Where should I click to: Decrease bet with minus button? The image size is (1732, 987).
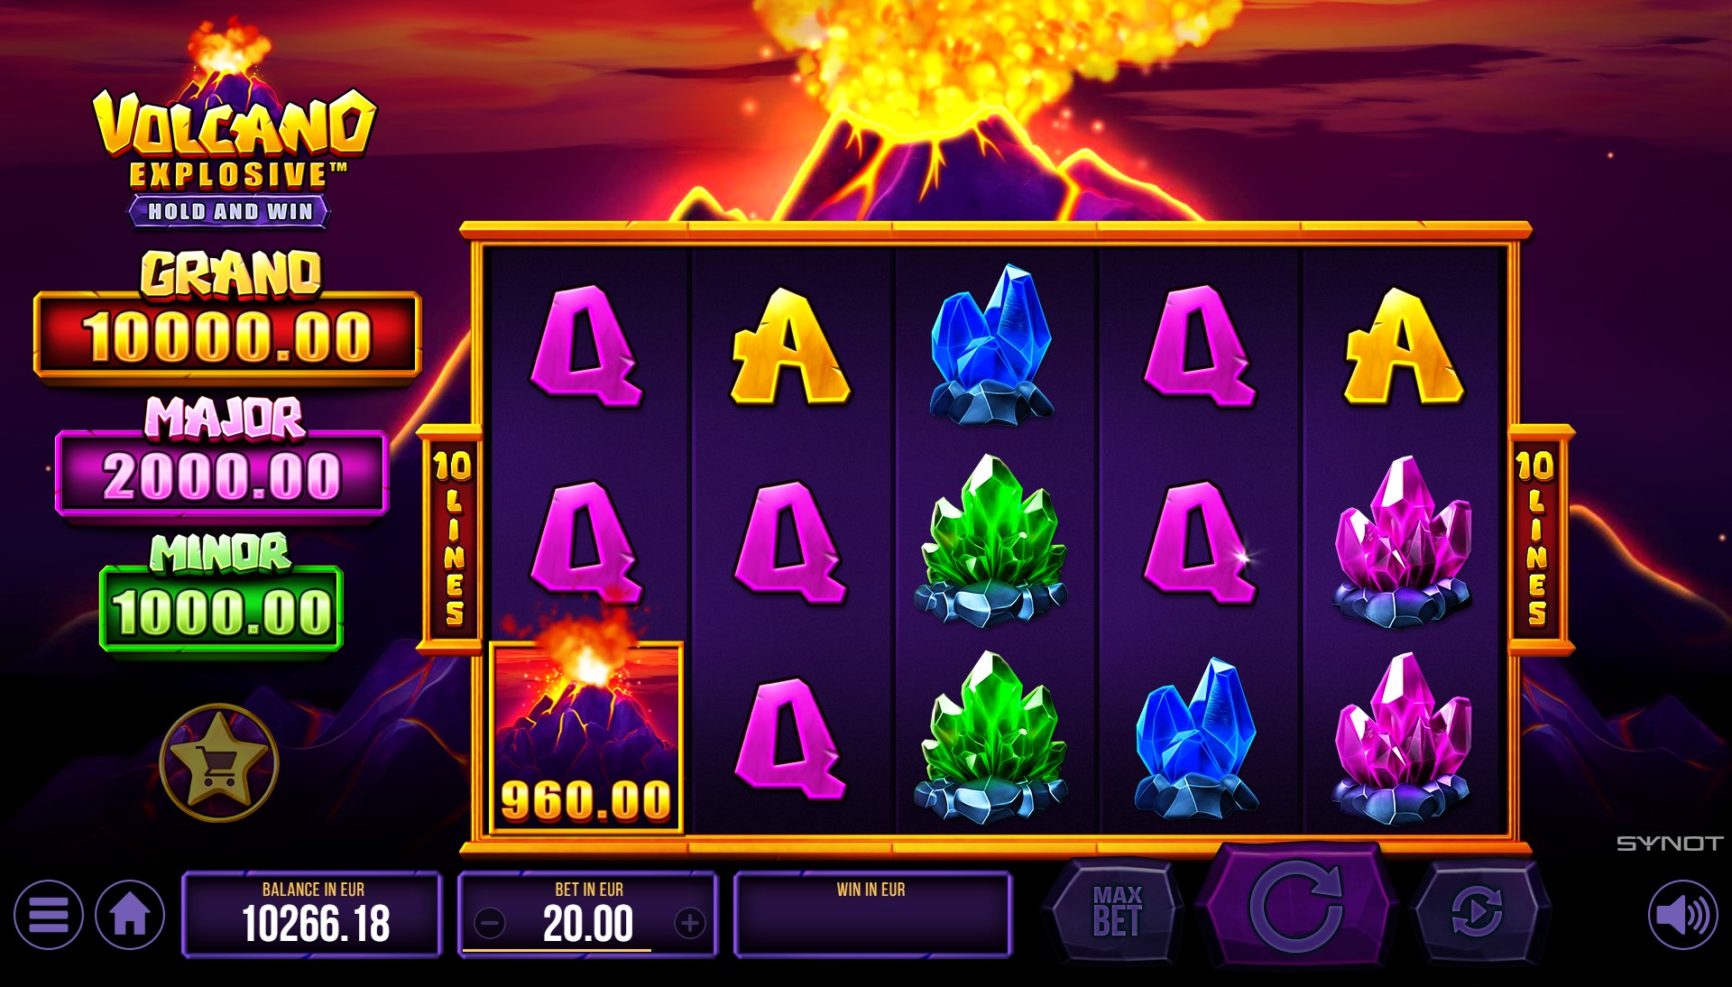490,923
